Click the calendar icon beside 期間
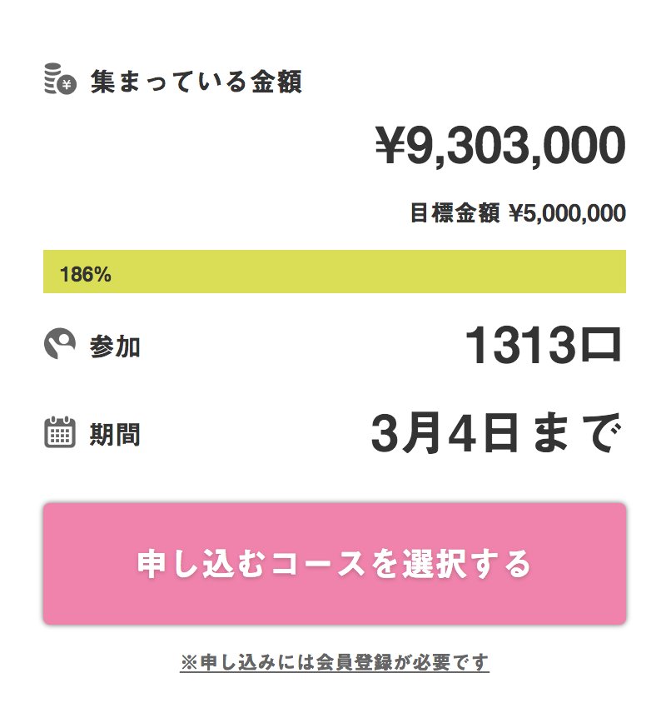The height and width of the screenshot is (703, 661). click(59, 433)
